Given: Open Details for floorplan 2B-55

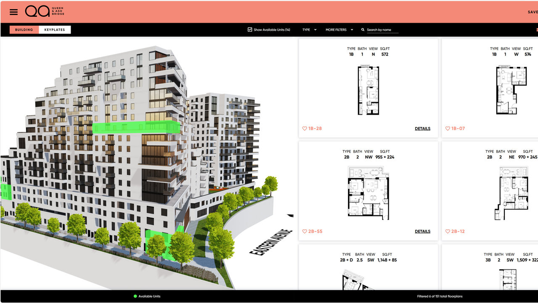Looking at the screenshot, I should click(x=422, y=232).
